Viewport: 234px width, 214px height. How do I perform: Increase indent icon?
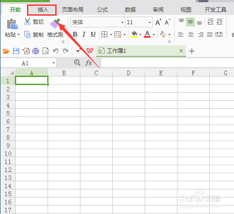(x=220, y=22)
